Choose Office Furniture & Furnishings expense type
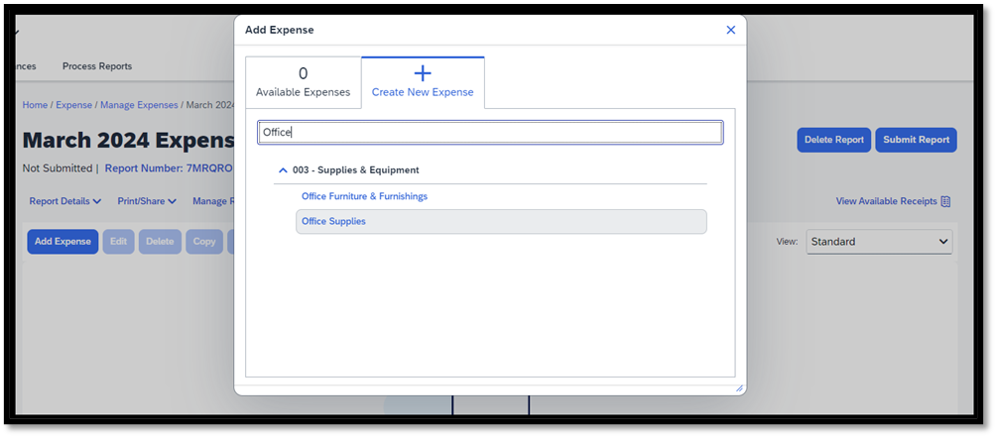Image resolution: width=996 pixels, height=437 pixels. tap(364, 196)
